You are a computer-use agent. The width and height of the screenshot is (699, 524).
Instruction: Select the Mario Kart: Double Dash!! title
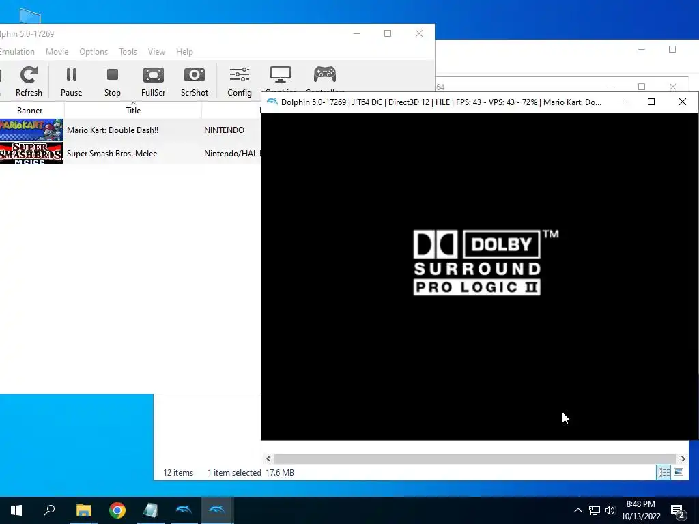[113, 130]
